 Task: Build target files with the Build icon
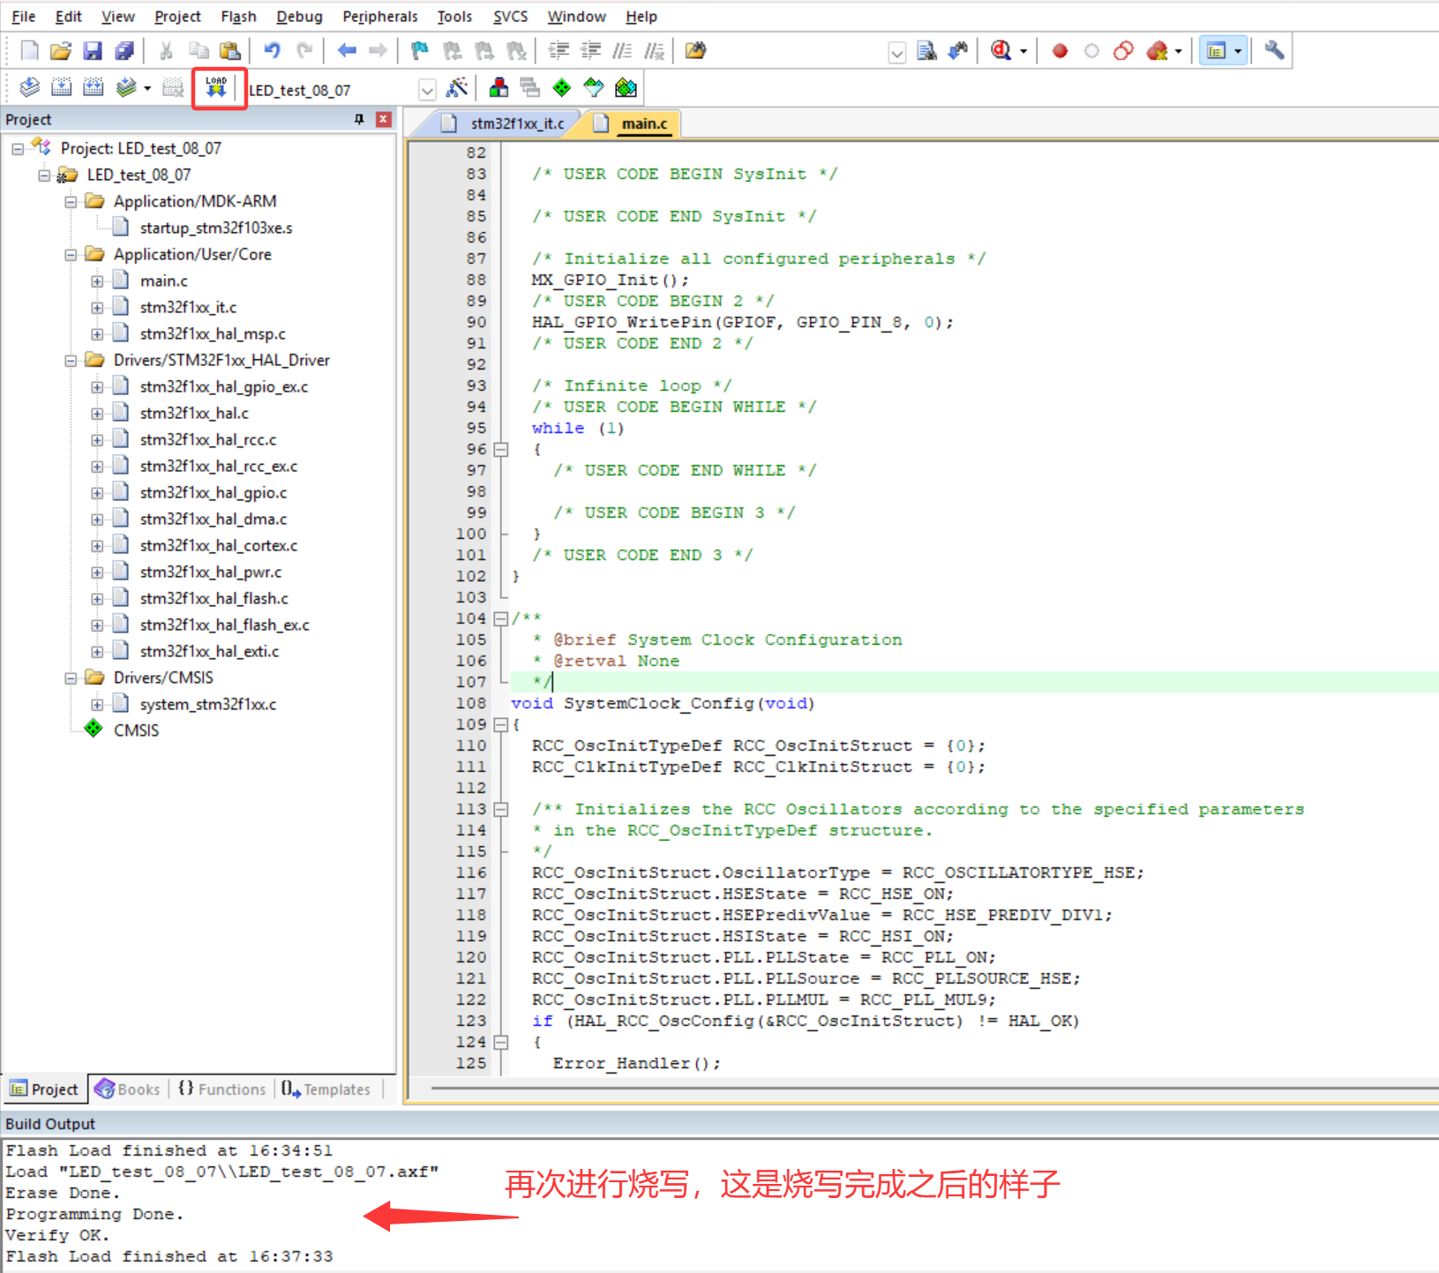[62, 87]
